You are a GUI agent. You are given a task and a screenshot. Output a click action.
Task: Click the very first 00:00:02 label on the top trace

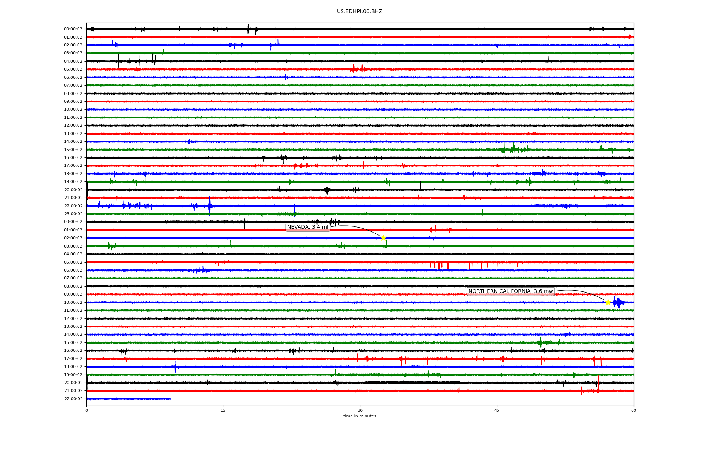[73, 29]
